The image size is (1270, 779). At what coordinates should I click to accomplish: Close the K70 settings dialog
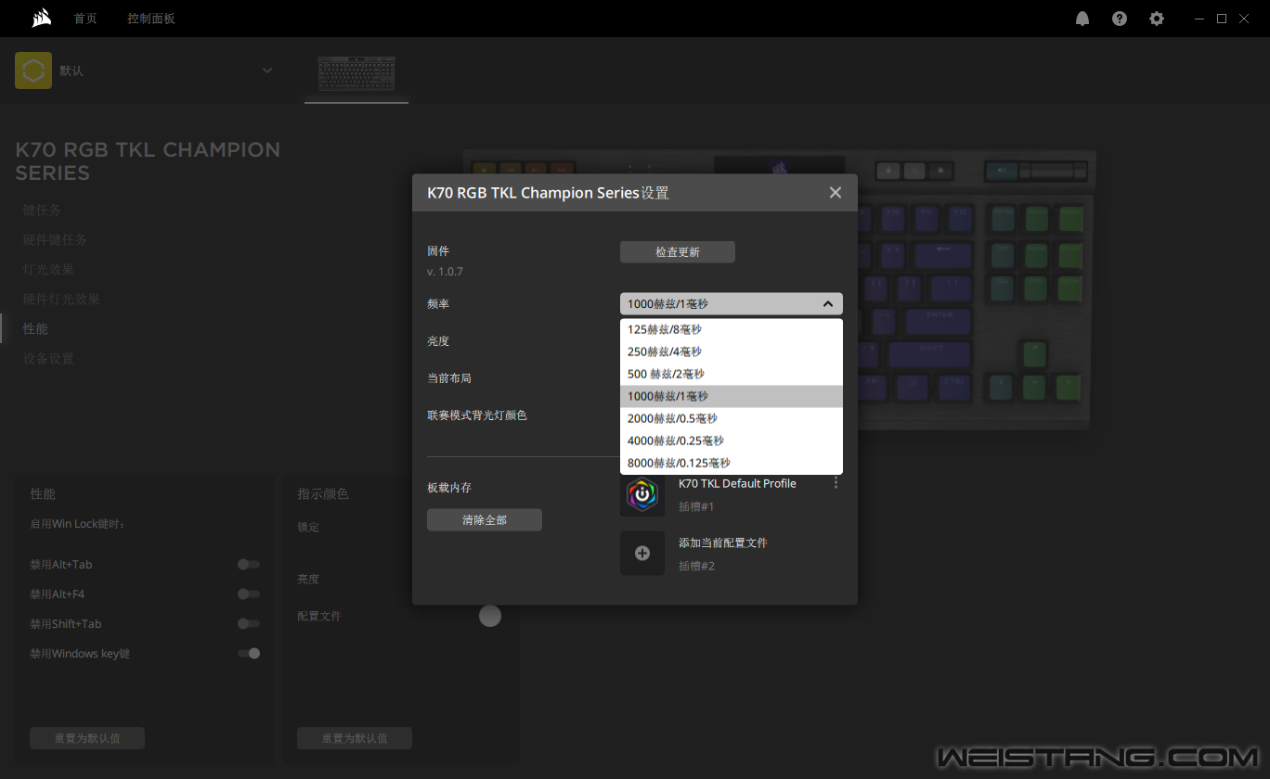(836, 192)
